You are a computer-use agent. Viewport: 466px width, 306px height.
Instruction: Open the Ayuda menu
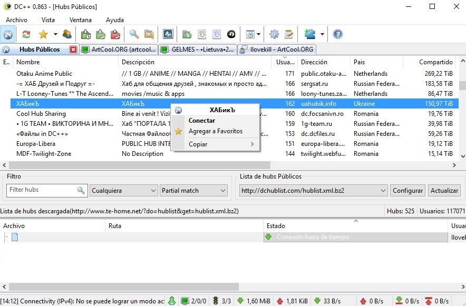[115, 20]
